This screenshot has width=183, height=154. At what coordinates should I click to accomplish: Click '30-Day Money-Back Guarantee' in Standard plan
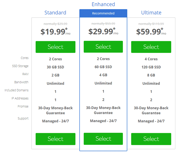tap(55, 111)
